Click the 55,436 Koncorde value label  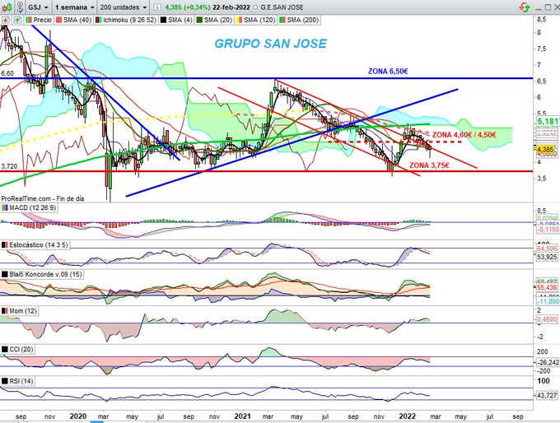pyautogui.click(x=547, y=287)
